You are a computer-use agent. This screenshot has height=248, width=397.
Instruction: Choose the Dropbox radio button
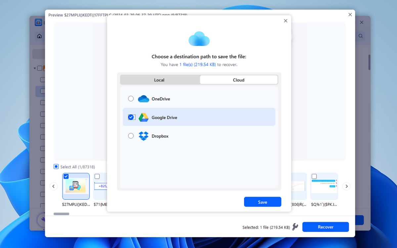click(x=131, y=136)
